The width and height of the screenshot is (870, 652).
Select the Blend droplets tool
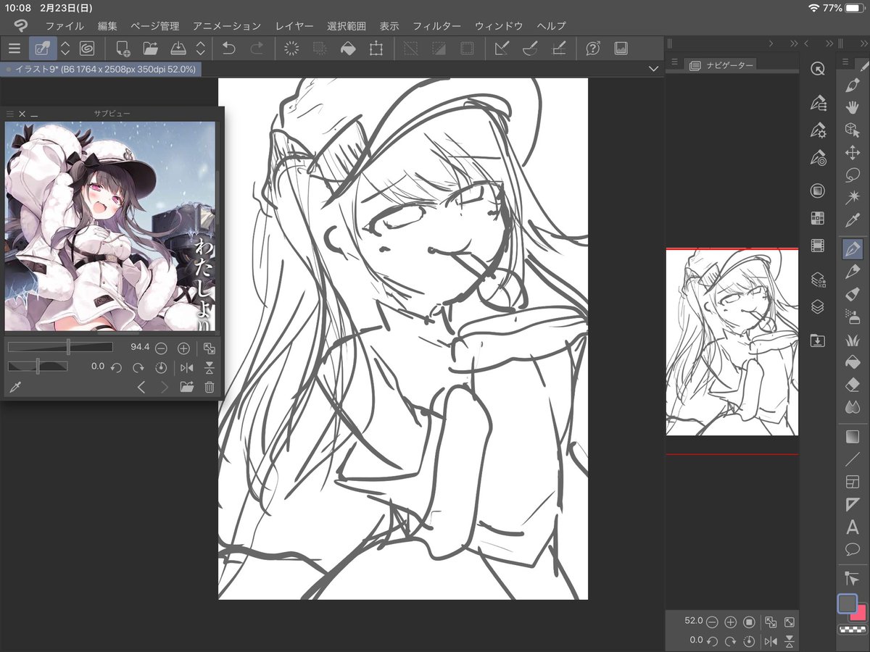click(853, 407)
